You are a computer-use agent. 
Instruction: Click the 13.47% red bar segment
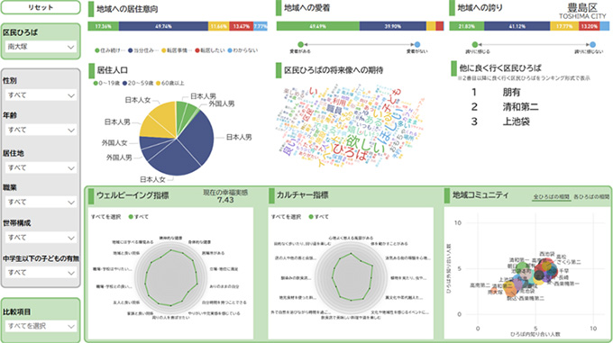coord(242,26)
